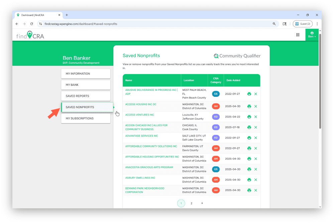Delete ACCESS VENTURES INC from saved nonprofits
Image resolution: width=335 pixels, height=223 pixels.
pyautogui.click(x=256, y=117)
